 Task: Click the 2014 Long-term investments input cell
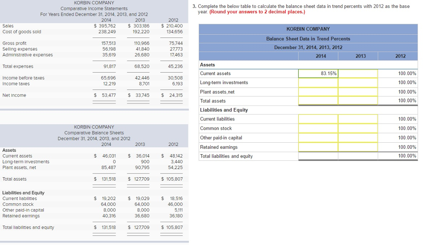click(x=318, y=82)
